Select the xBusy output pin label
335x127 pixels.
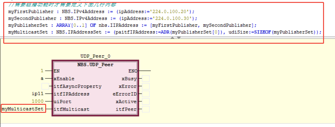coord(129,79)
